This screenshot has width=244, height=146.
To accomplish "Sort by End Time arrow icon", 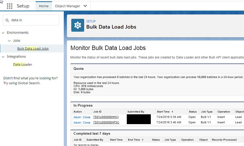I will point(143,140).
